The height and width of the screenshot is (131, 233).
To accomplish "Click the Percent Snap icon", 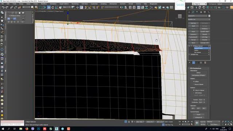I will [94, 7].
